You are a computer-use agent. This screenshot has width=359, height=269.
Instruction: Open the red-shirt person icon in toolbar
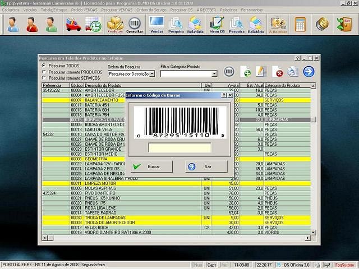(32, 24)
